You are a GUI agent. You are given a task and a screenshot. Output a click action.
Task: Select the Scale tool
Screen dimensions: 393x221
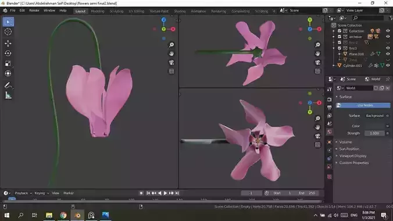8,63
